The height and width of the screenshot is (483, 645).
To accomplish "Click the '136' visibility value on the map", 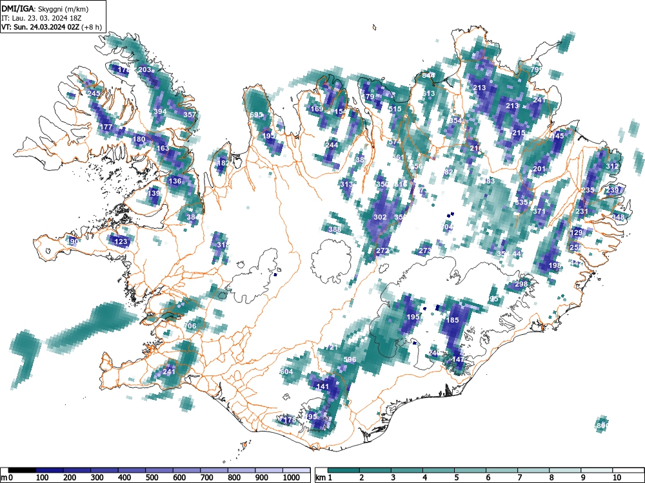I will (x=175, y=181).
